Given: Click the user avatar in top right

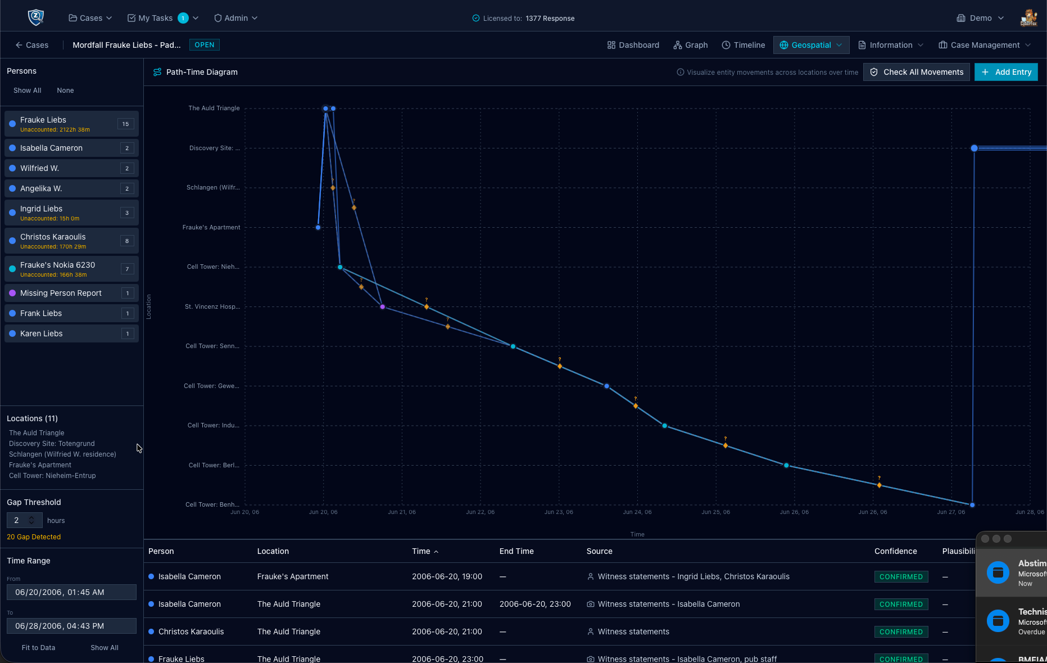Looking at the screenshot, I should (1028, 18).
